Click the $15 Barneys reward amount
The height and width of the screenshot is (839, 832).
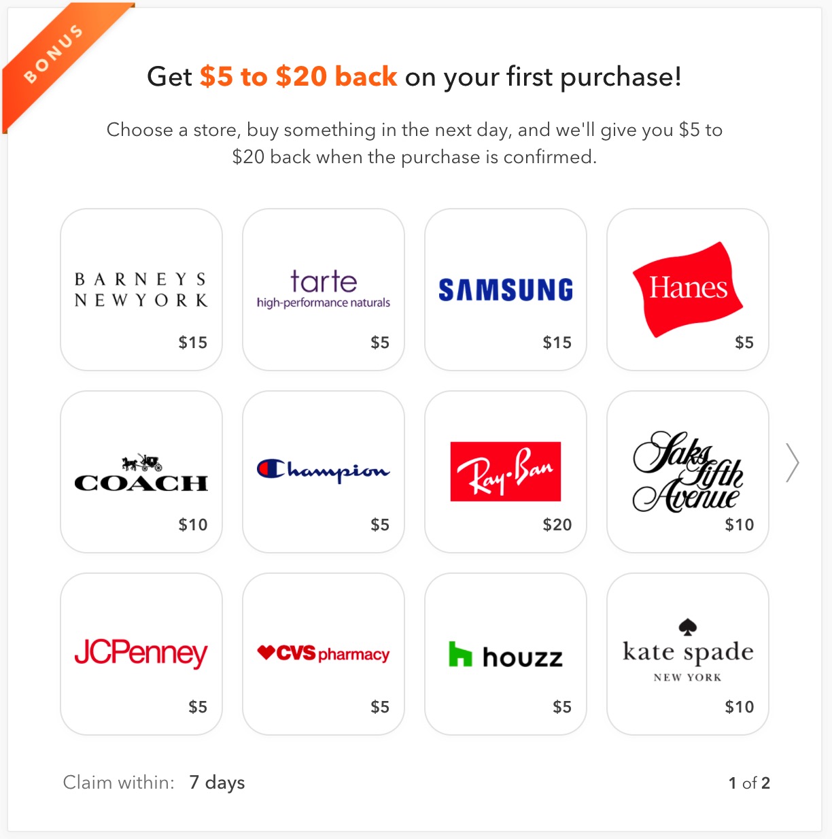tap(193, 343)
